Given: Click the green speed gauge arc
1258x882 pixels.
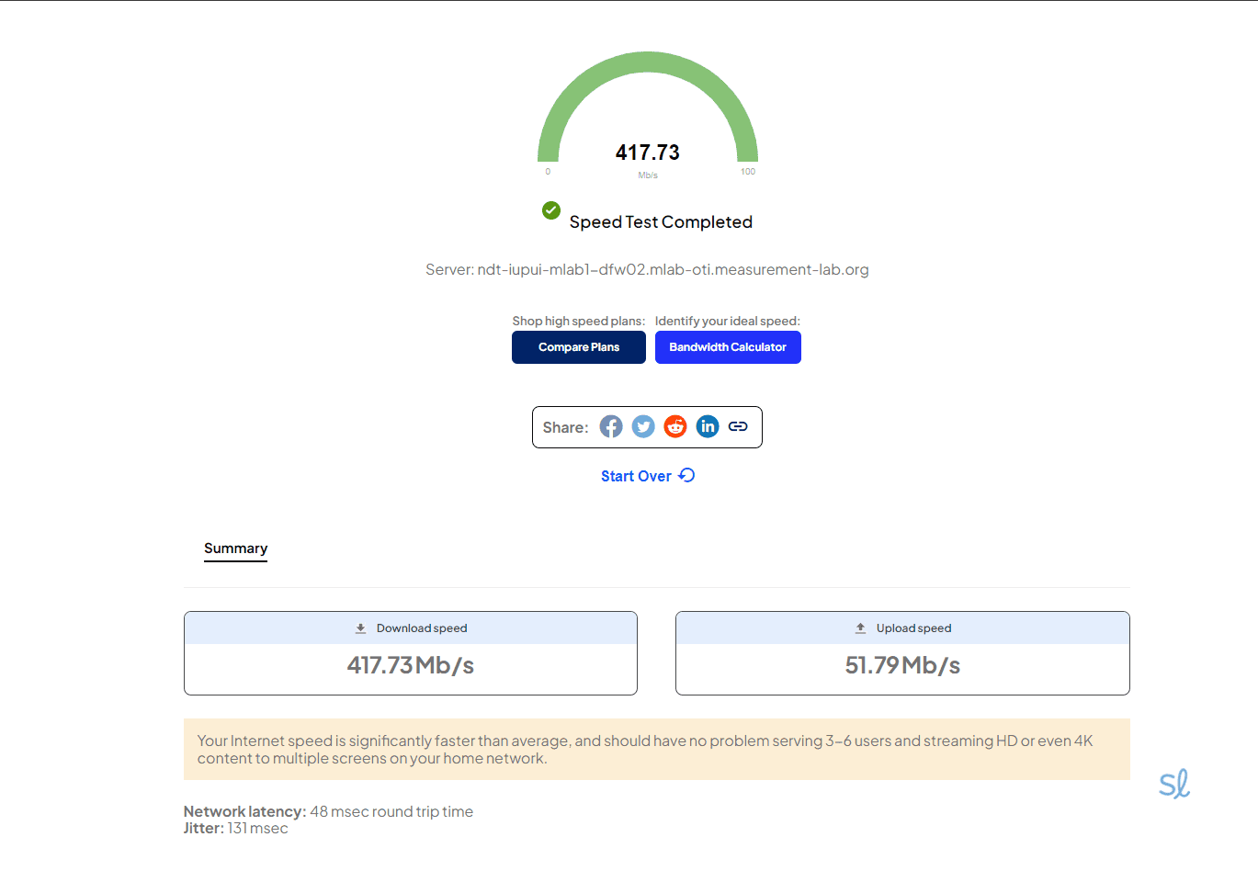Looking at the screenshot, I should coord(648,62).
